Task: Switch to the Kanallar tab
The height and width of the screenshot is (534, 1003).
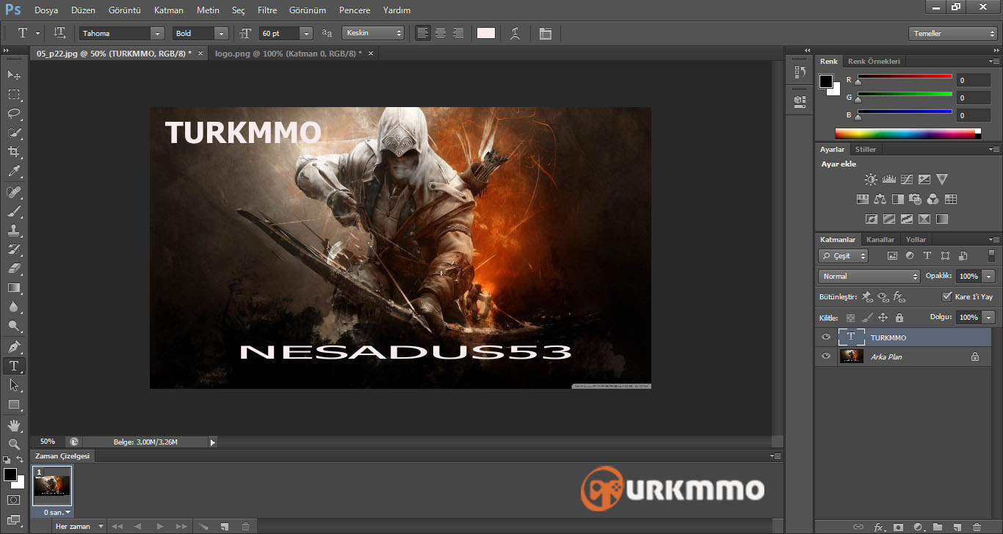Action: coord(880,240)
